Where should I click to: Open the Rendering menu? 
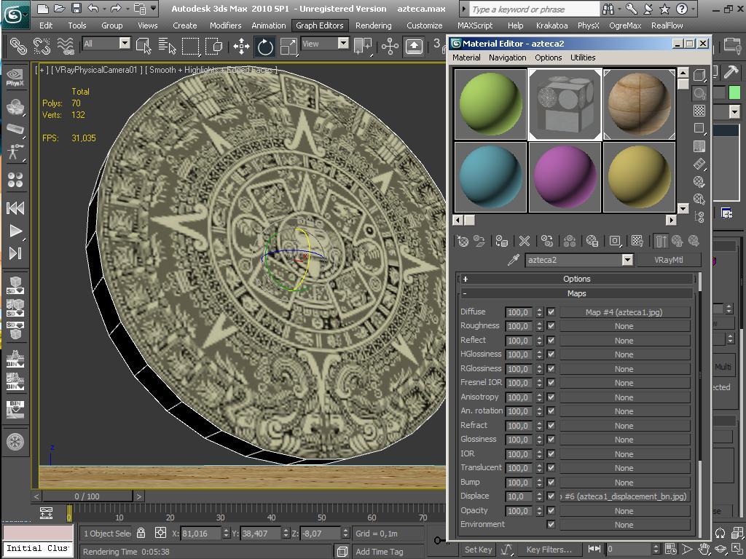coord(373,25)
